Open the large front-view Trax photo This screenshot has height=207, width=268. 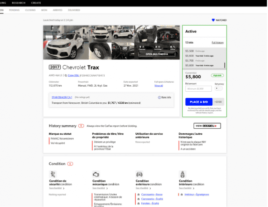pos(66,43)
